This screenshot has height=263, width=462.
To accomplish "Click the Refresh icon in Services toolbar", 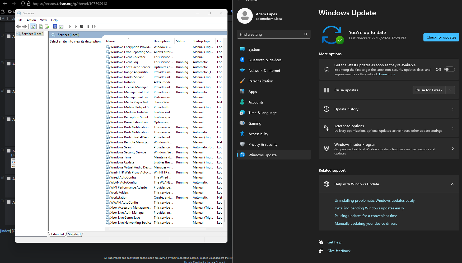I will pyautogui.click(x=41, y=26).
